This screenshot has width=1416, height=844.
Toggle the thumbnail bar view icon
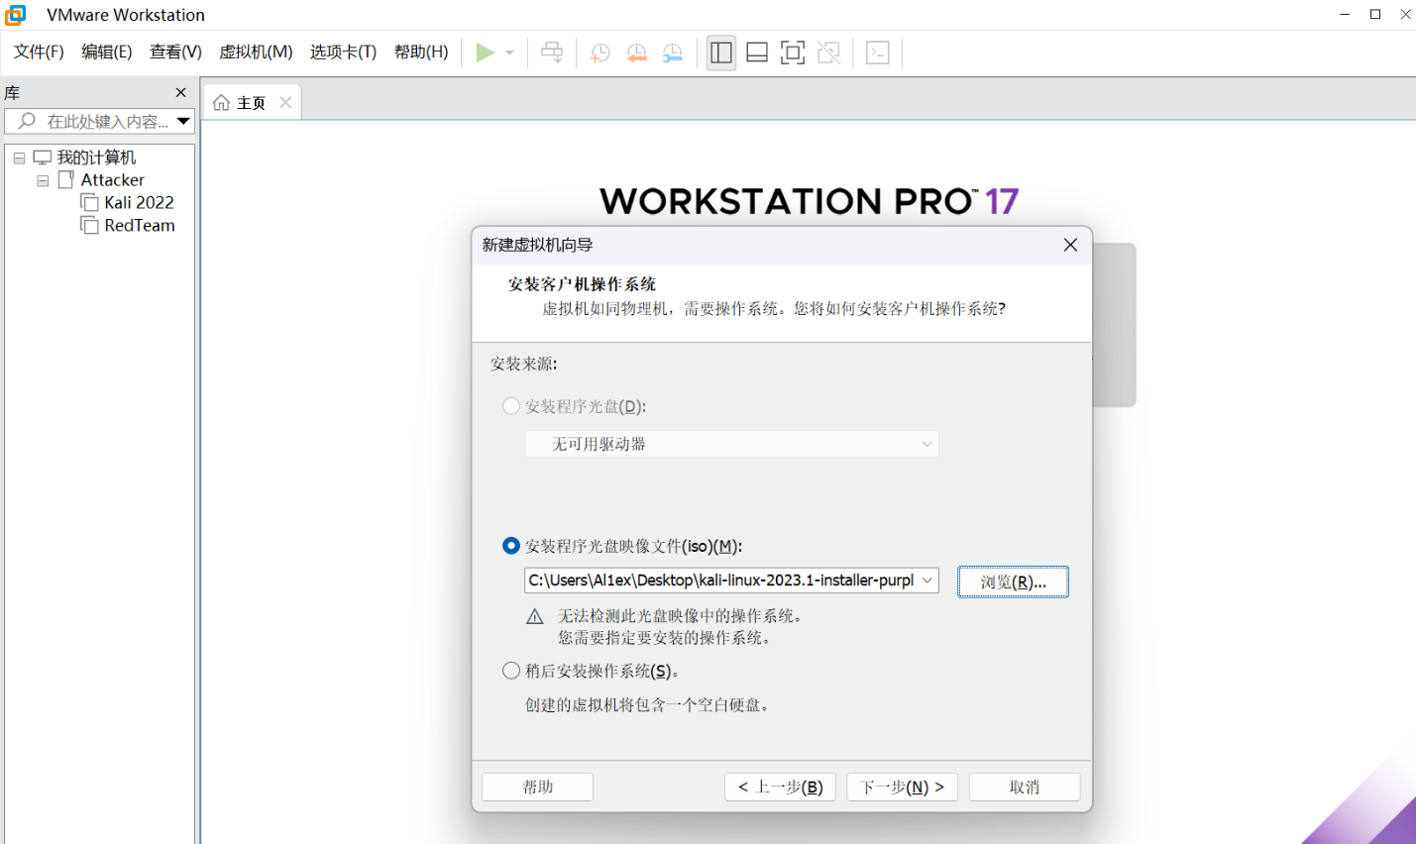(x=757, y=53)
